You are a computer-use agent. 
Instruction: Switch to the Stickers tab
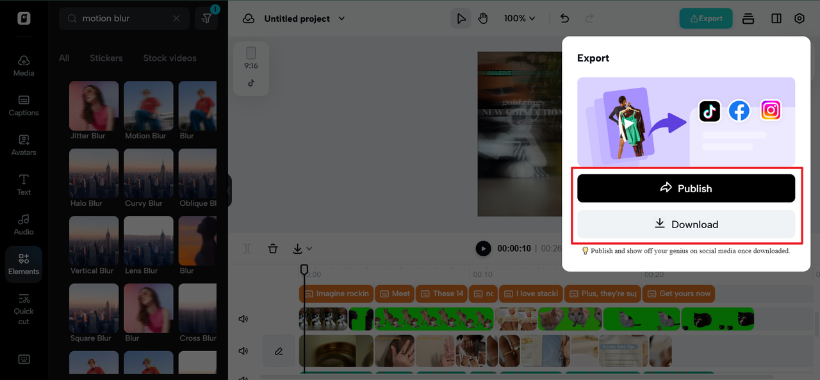tap(106, 58)
